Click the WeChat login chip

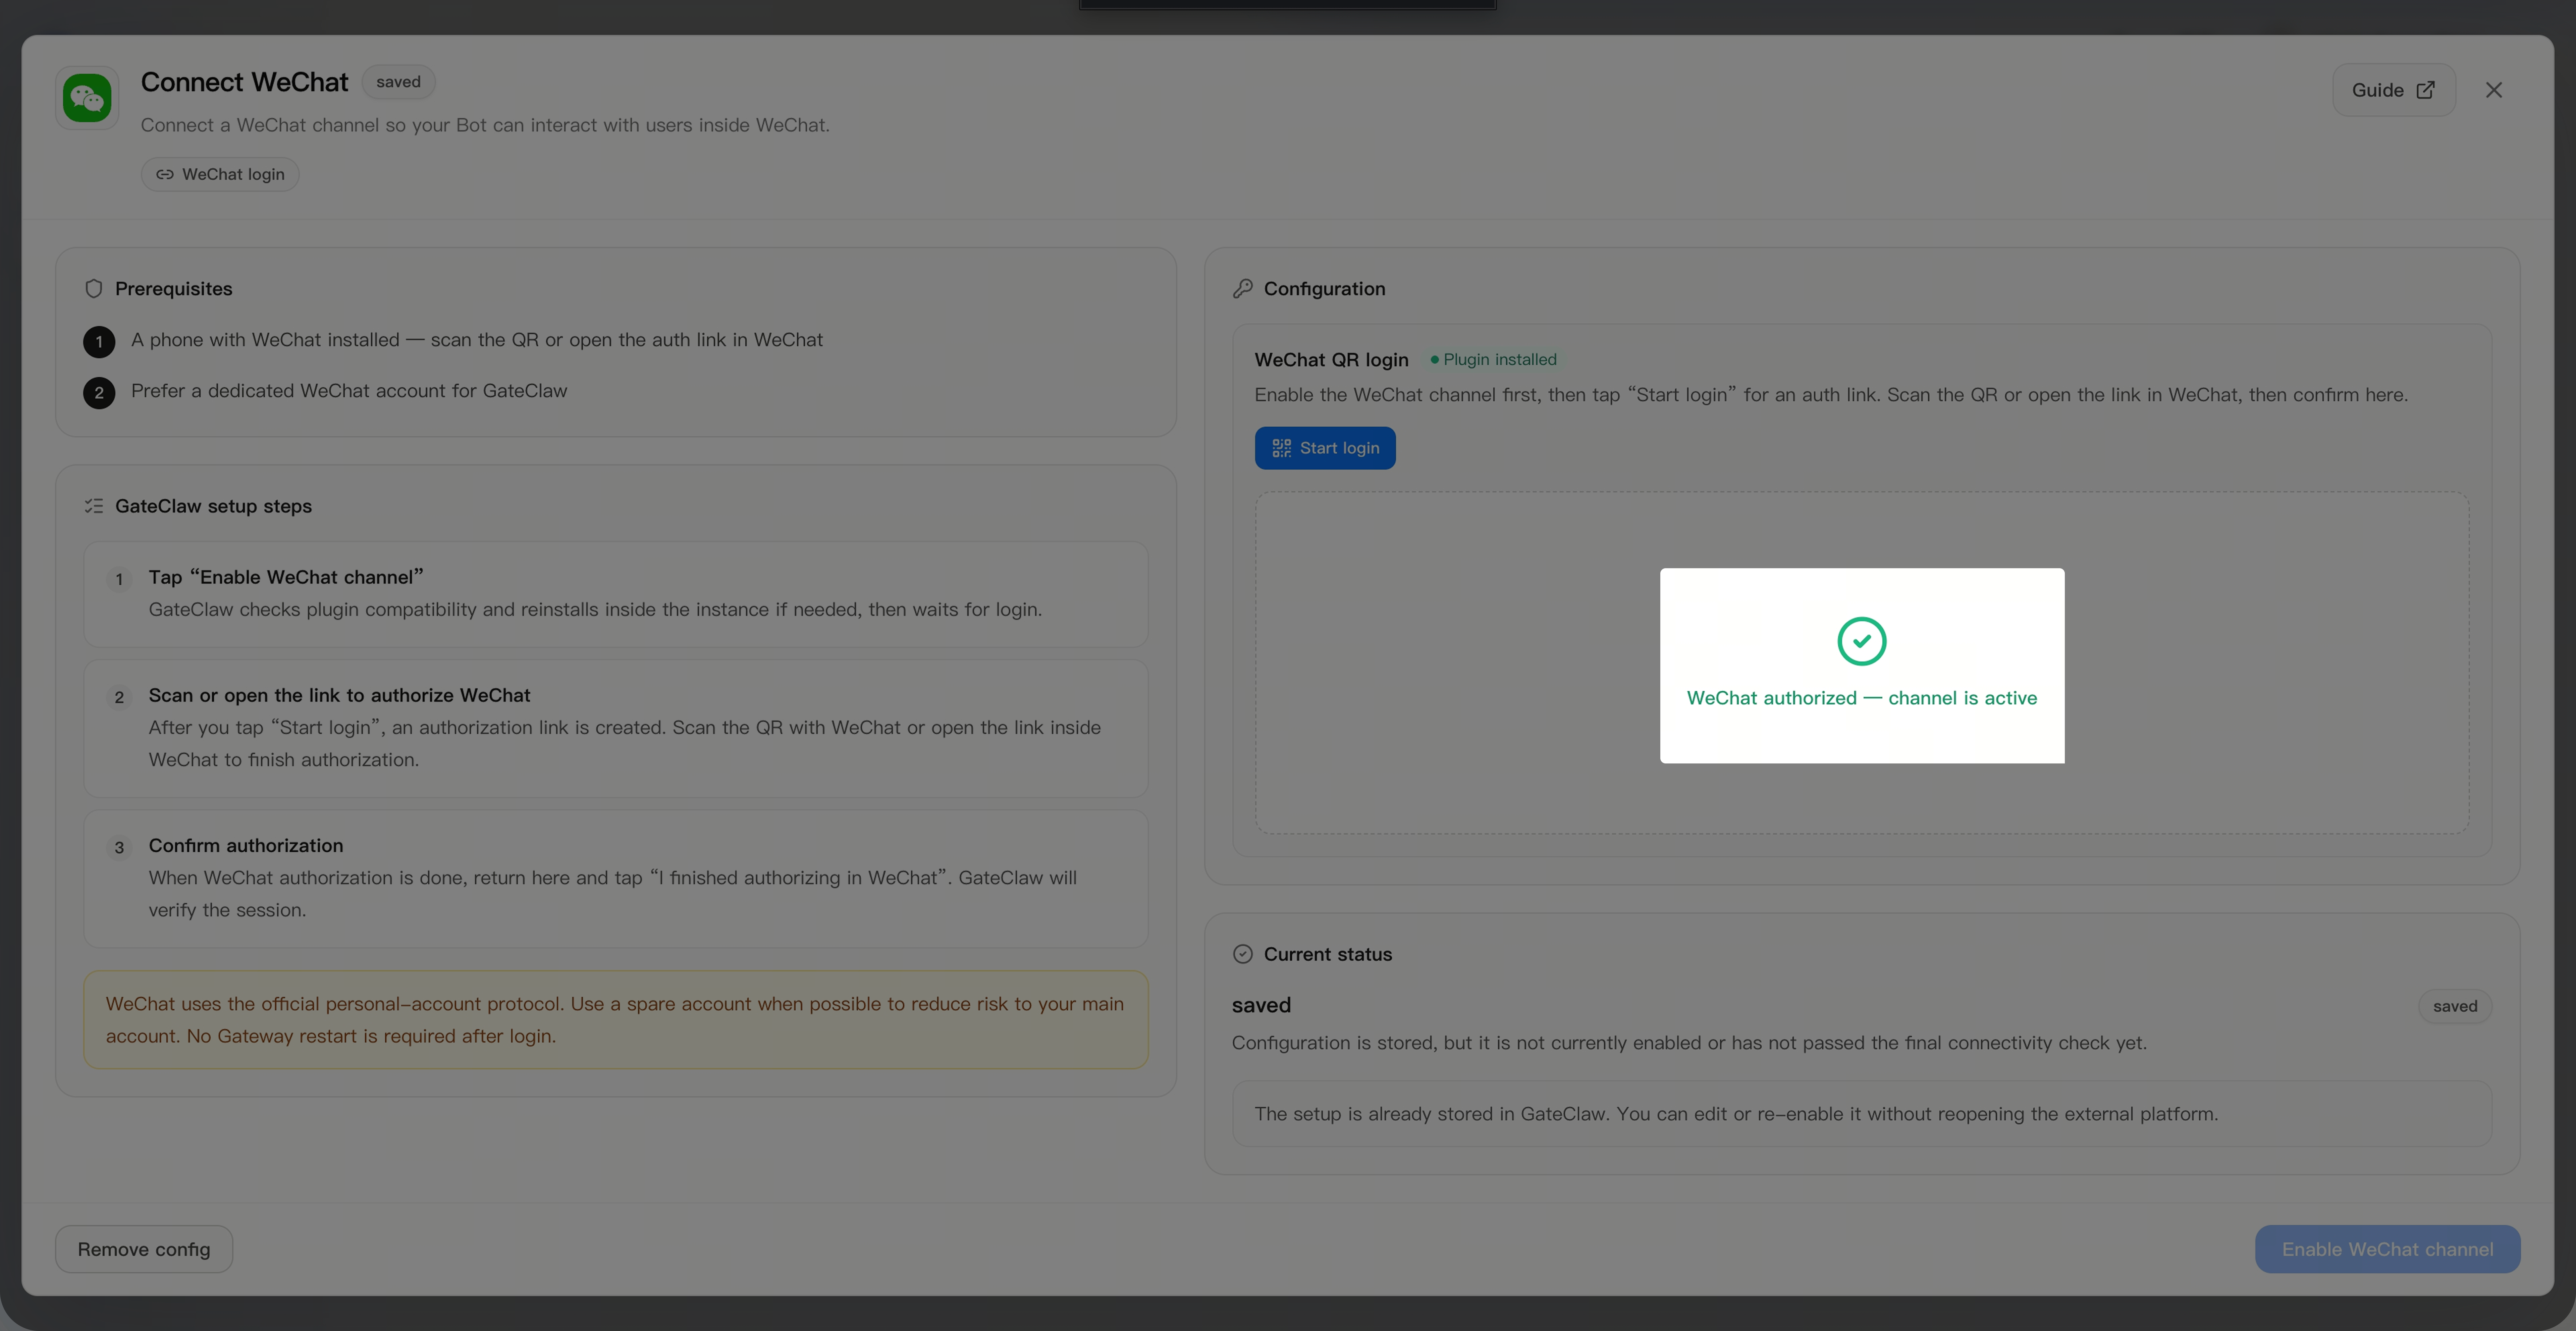click(x=220, y=174)
